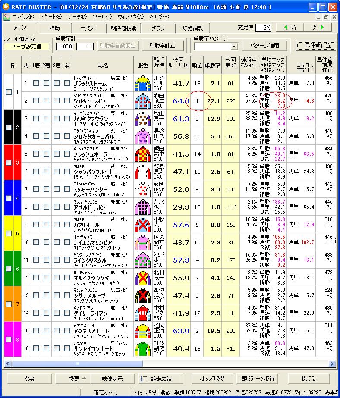
Task: Switch to the 坂路調教 tab
Action: pyautogui.click(x=192, y=28)
